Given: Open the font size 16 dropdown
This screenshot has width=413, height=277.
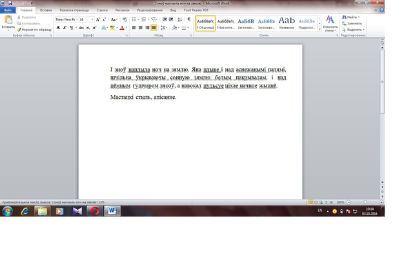Looking at the screenshot, I should click(92, 19).
